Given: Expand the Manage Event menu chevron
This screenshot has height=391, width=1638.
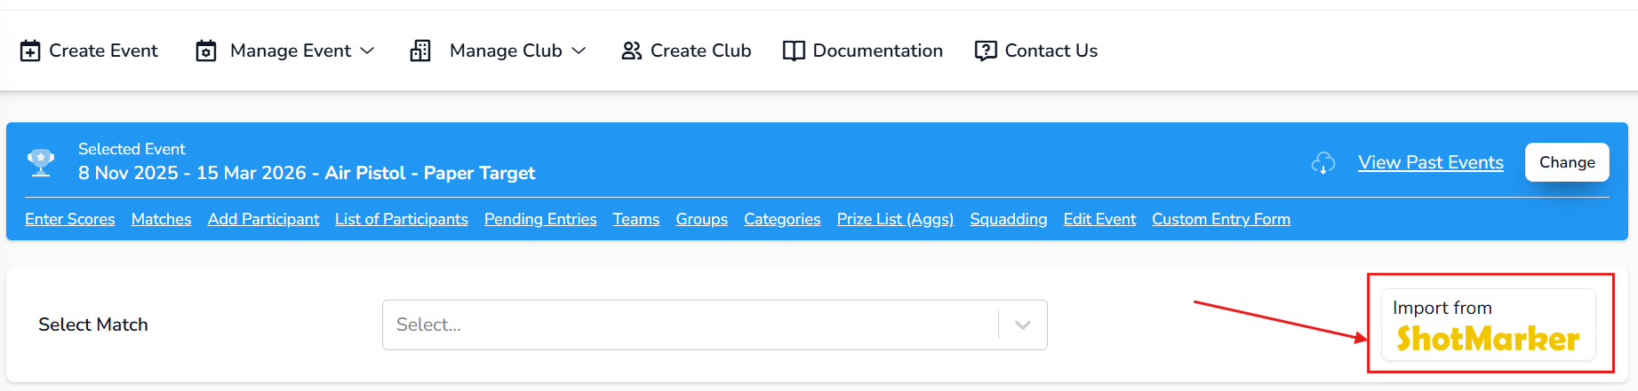Looking at the screenshot, I should 367,51.
